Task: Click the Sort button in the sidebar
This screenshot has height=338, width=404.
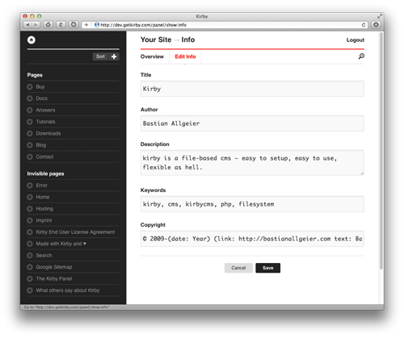Action: (100, 56)
